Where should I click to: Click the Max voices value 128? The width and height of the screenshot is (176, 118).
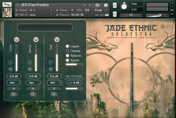pos(87,10)
